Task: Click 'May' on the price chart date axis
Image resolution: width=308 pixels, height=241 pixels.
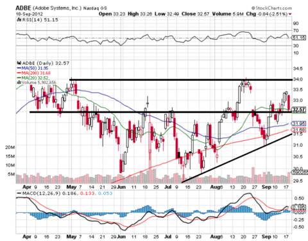Action: (x=71, y=187)
